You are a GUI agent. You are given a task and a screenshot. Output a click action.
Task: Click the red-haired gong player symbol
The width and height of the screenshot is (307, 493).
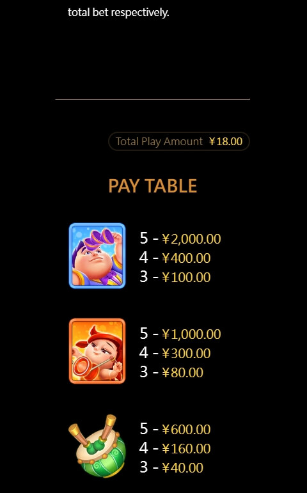tap(97, 351)
